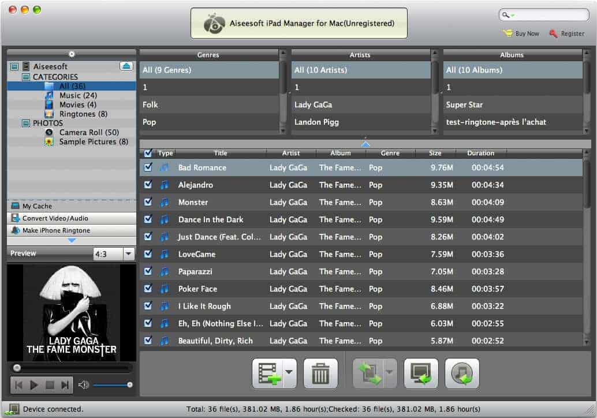The width and height of the screenshot is (597, 418).
Task: Sort by the Artist column header
Action: (x=291, y=153)
